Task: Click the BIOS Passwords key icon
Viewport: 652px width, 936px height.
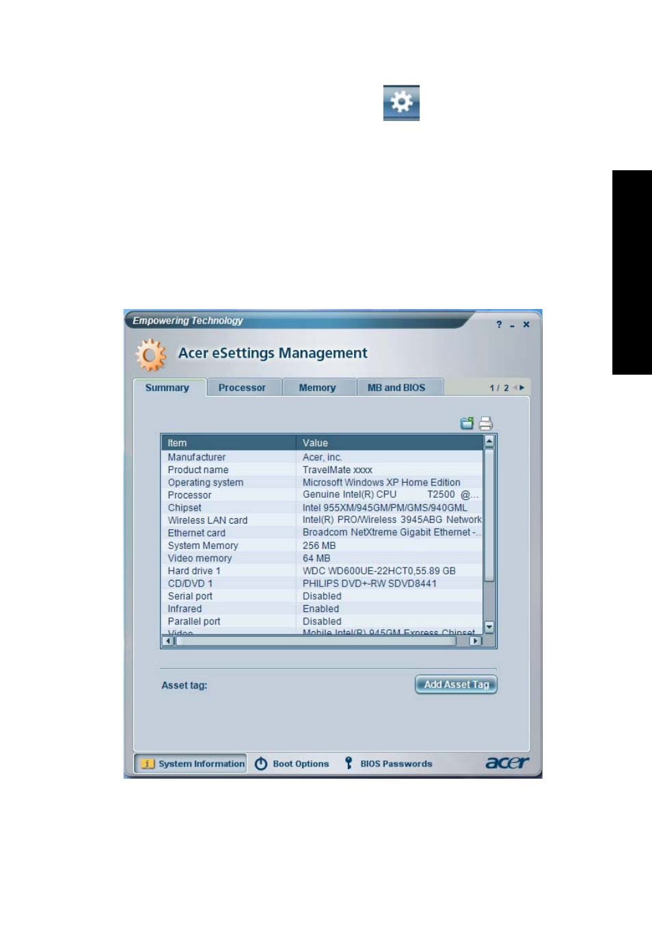Action: tap(349, 763)
